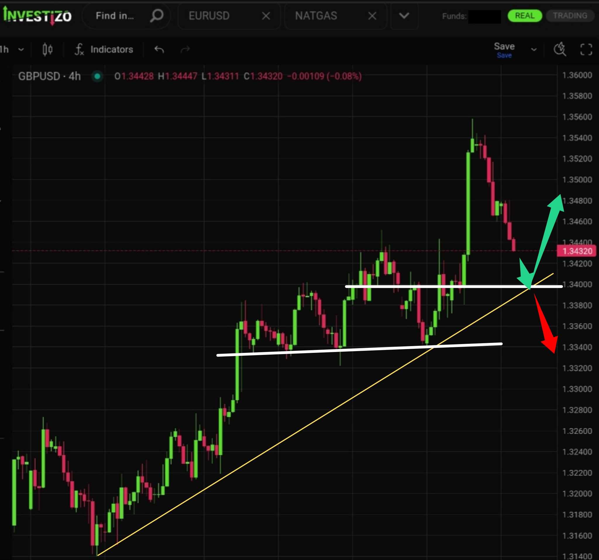The image size is (599, 560).
Task: Toggle the REAL account mode
Action: (525, 16)
